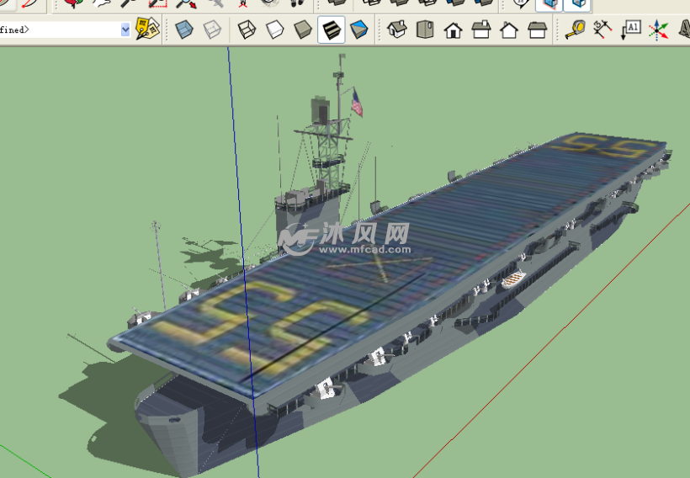Screen dimensions: 690x478
Task: Enable Shaded With Textures style
Action: [x=331, y=30]
